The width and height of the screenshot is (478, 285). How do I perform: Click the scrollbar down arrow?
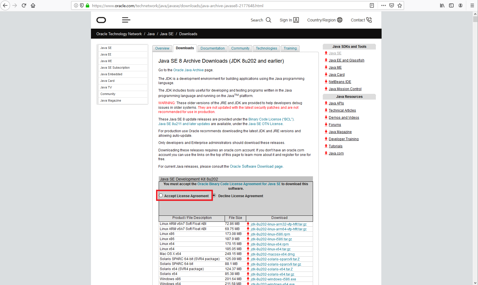475,283
